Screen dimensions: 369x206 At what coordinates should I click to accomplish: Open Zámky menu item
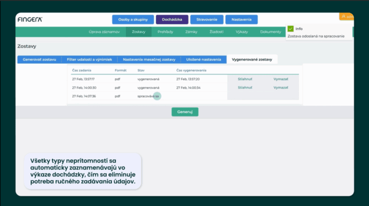click(x=191, y=32)
